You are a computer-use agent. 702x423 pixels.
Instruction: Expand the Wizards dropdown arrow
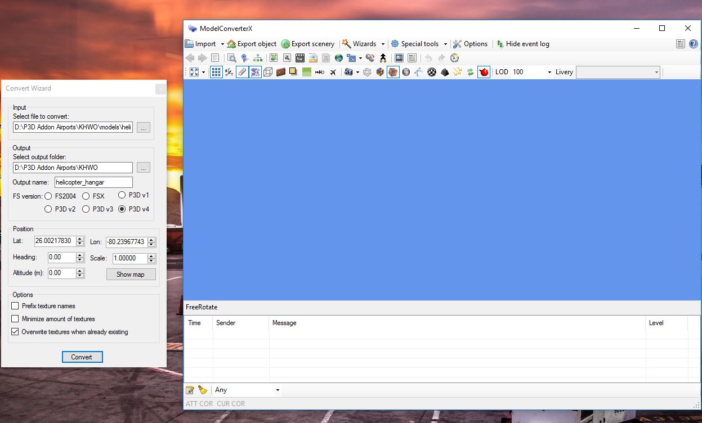[x=383, y=44]
